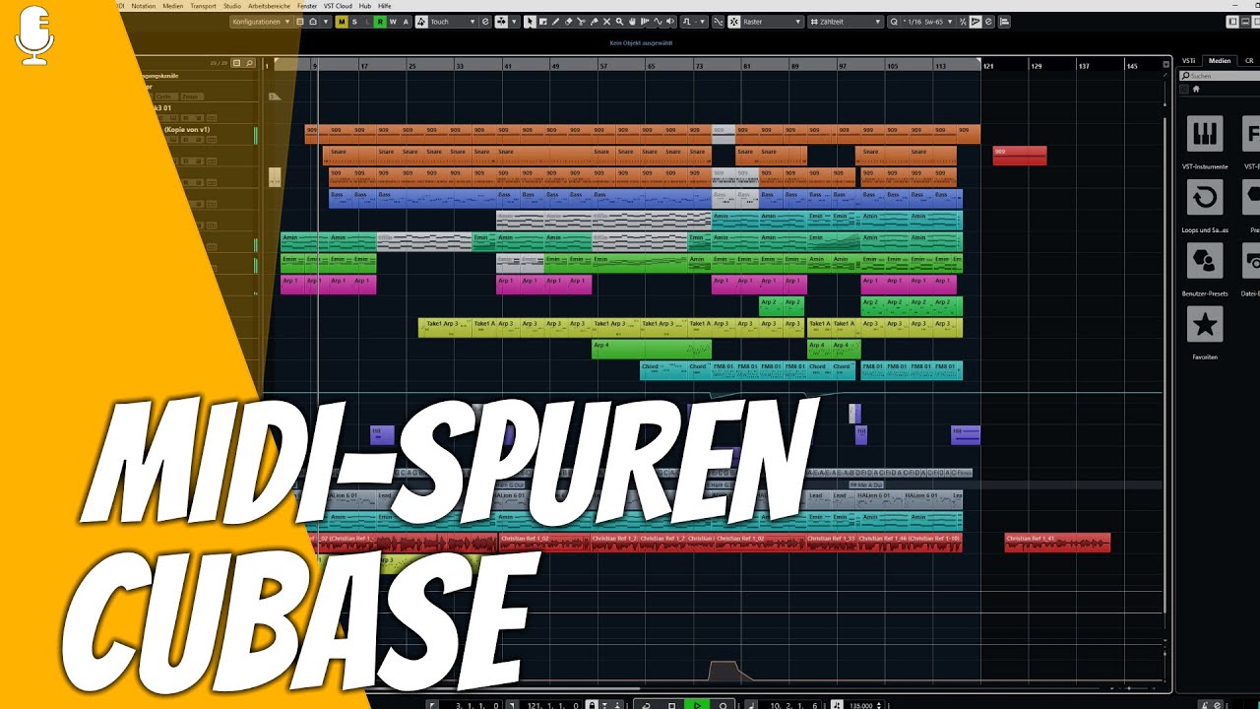Click the media rack search field
The height and width of the screenshot is (709, 1260).
(1221, 75)
